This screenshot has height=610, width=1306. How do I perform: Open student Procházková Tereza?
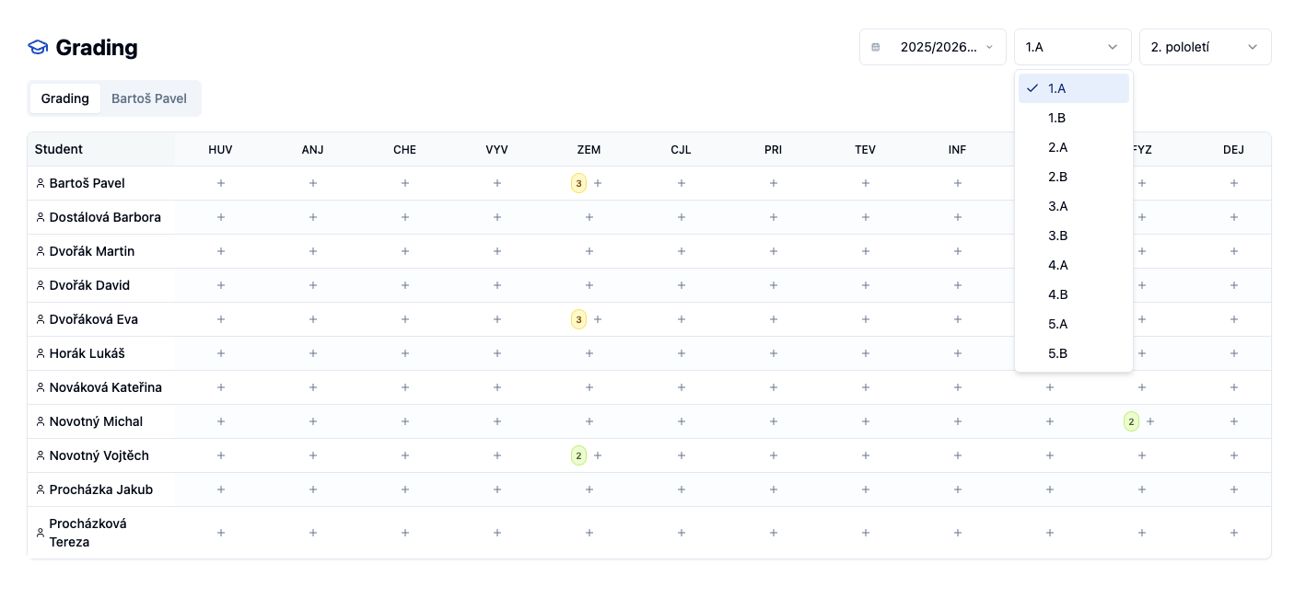[x=88, y=533]
